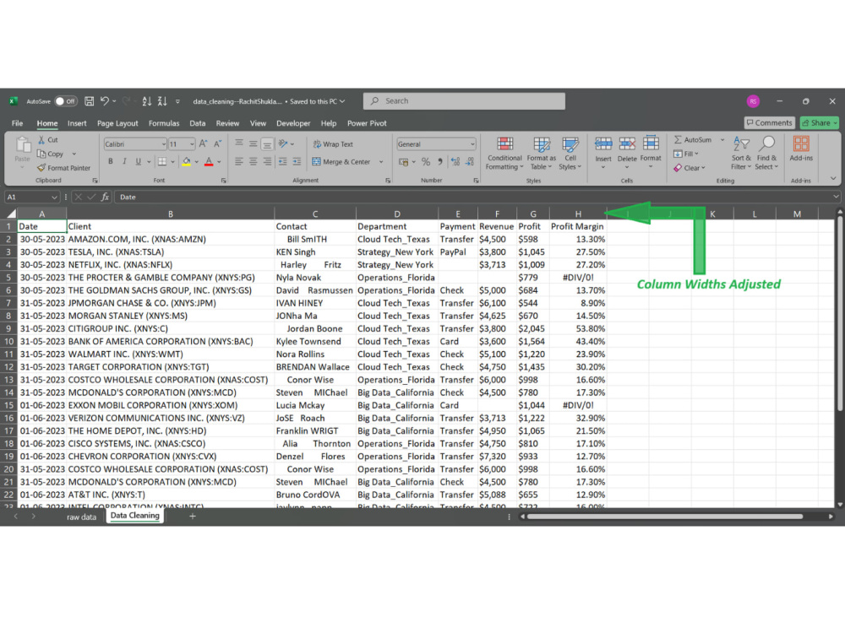
Task: Apply Comma Style number format
Action: (x=440, y=161)
